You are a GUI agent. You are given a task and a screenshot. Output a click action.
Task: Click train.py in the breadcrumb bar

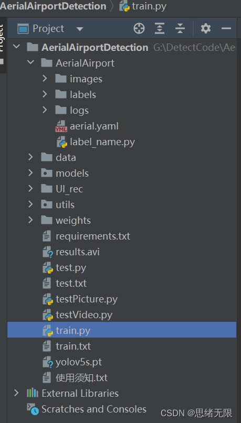149,6
